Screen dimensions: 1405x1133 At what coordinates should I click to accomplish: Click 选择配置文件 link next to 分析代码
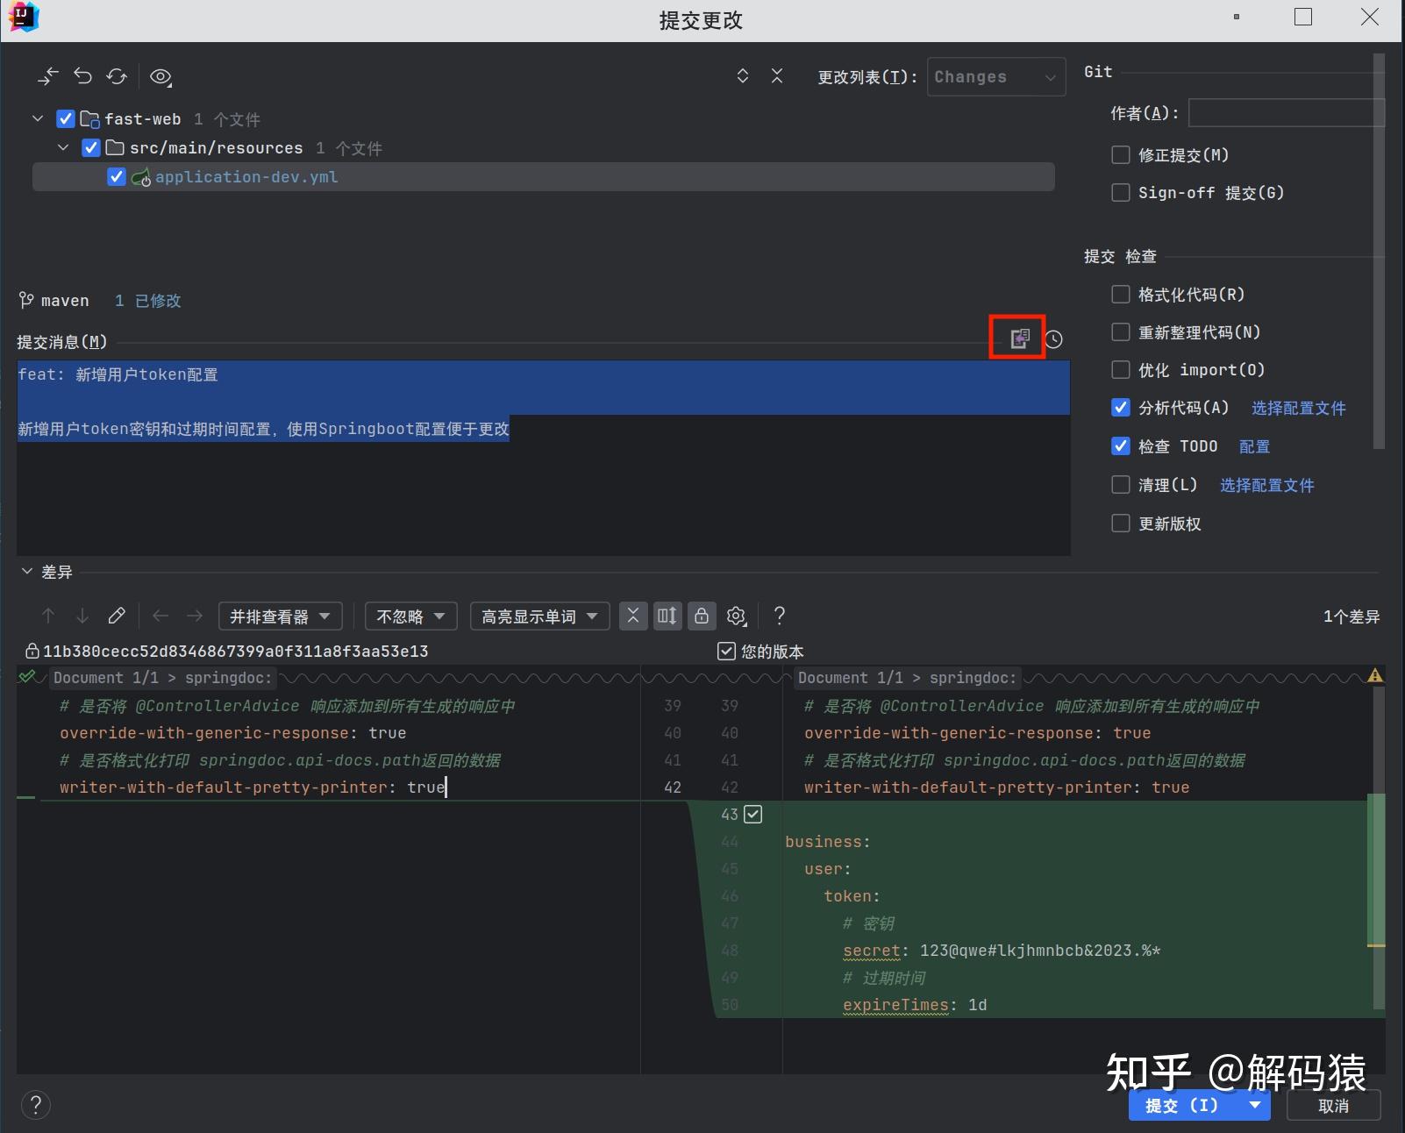point(1299,407)
